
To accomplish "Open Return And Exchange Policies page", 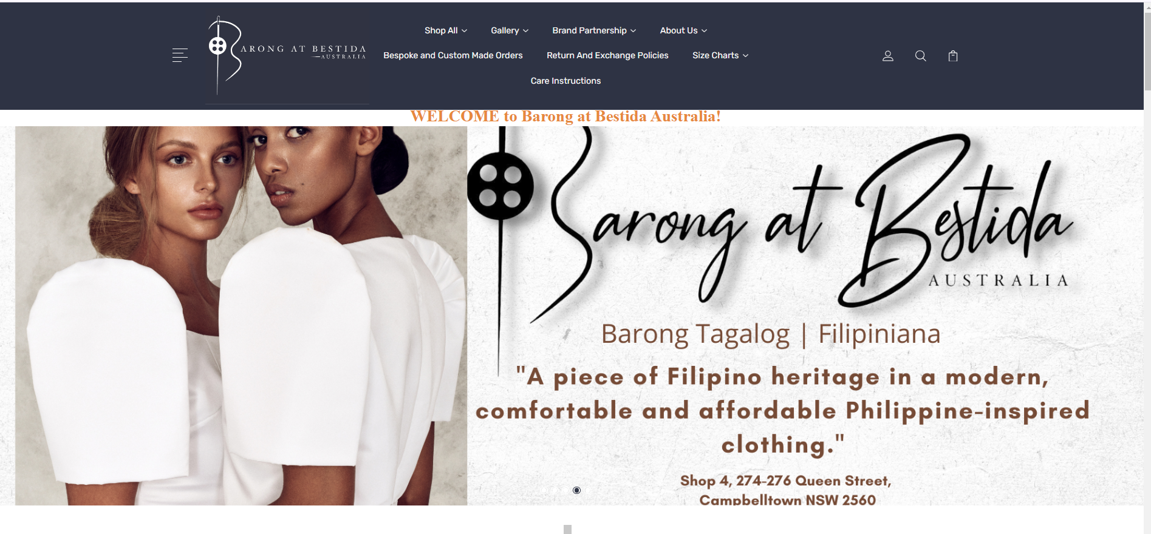I will 607,55.
